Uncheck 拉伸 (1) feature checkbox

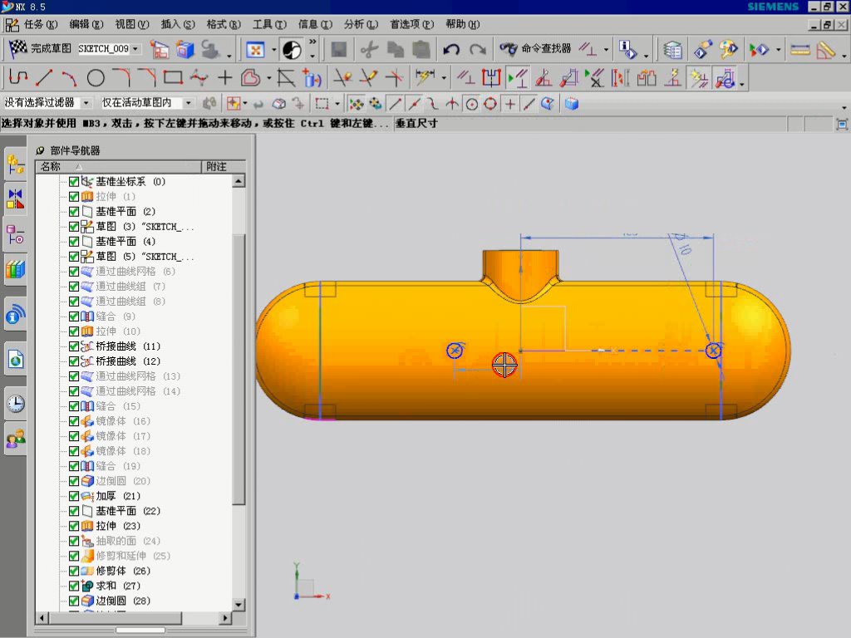[x=74, y=196]
